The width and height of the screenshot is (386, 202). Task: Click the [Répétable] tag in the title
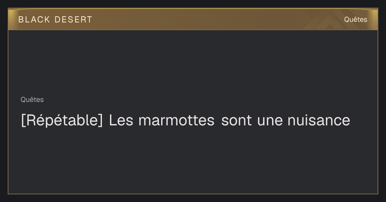tap(62, 121)
